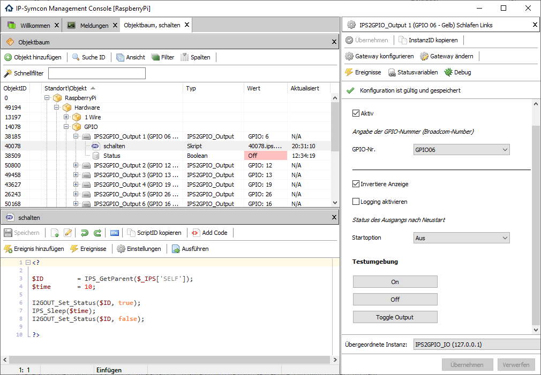Screen dimensions: 541x375
Task: Close the schalten script panel
Action: click(334, 217)
